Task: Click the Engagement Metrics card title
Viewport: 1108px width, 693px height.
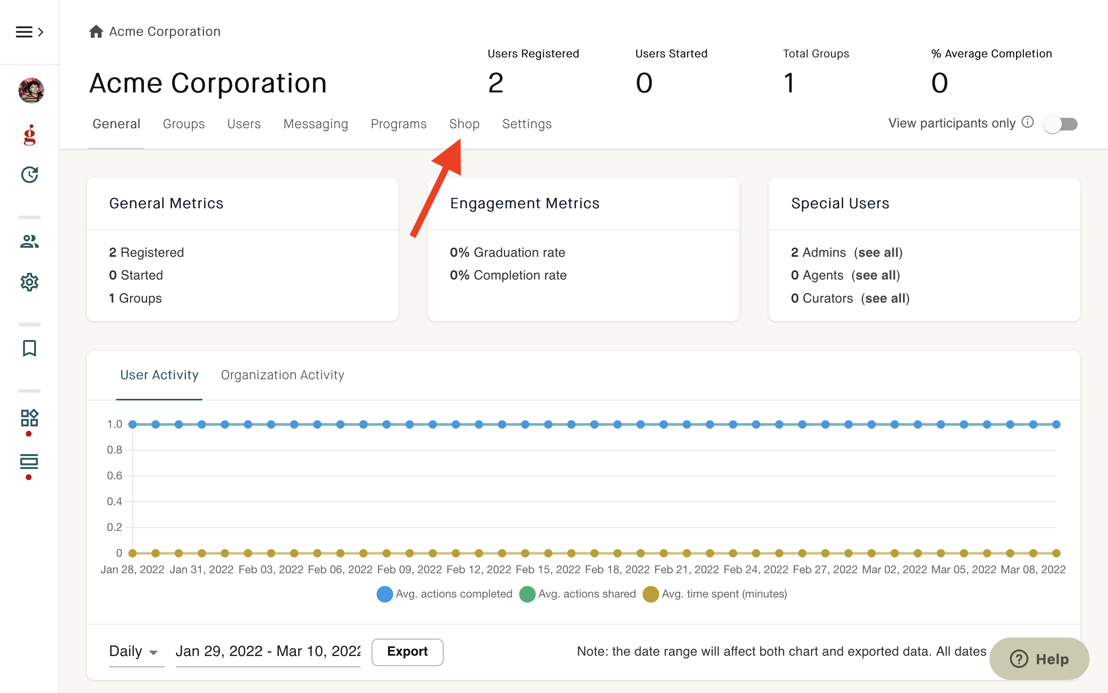Action: tap(525, 203)
